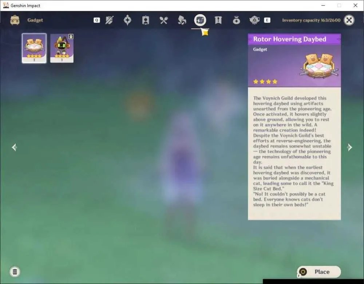The height and width of the screenshot is (284, 364).
Task: Show the Food inventory tab
Action: 164,20
